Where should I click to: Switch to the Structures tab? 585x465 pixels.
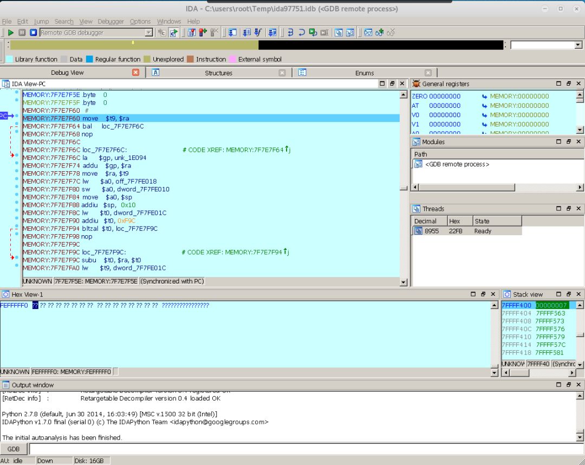coord(218,73)
